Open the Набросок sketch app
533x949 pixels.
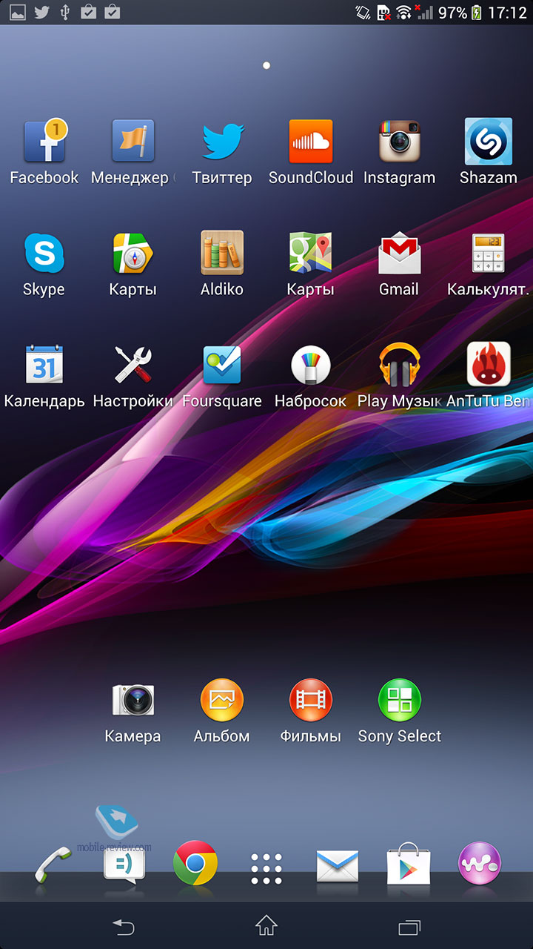(x=311, y=364)
